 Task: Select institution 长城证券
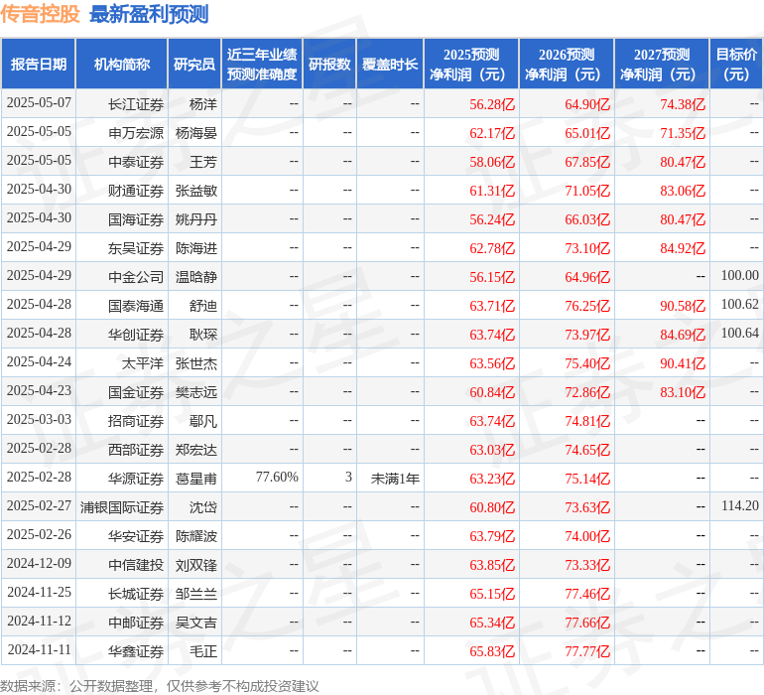pos(136,594)
